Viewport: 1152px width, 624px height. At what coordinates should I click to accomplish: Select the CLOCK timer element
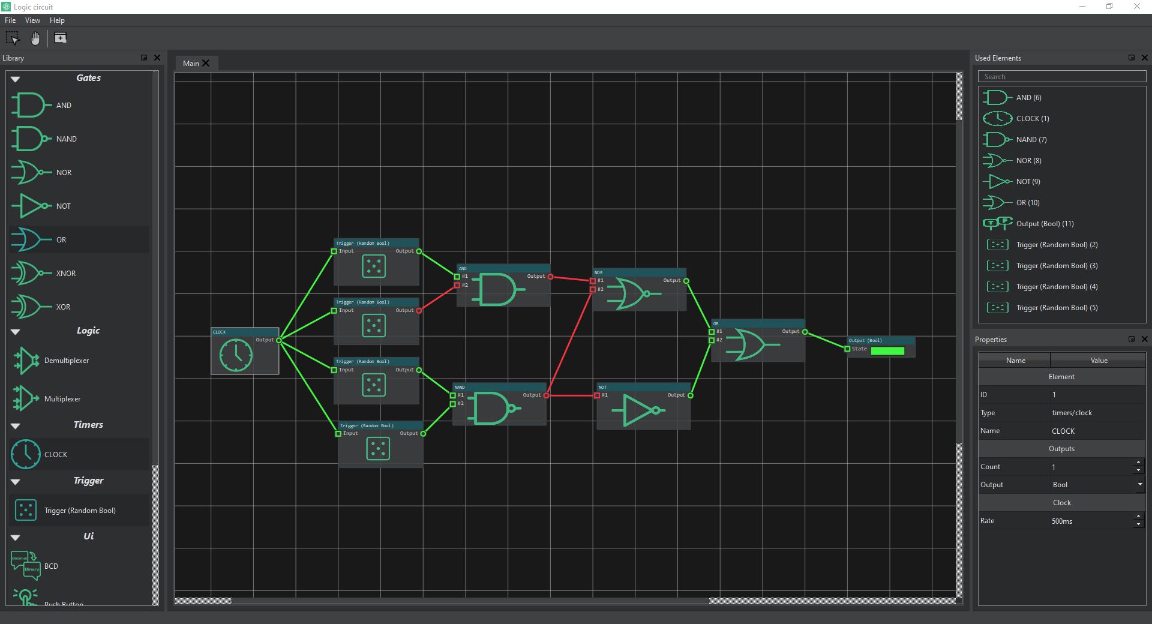[x=55, y=454]
